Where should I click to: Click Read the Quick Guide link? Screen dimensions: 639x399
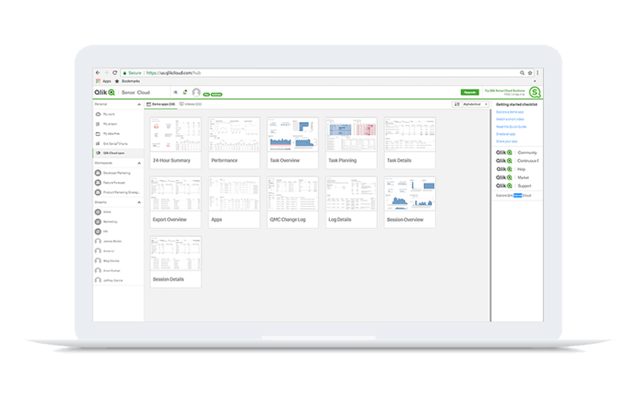pos(511,127)
